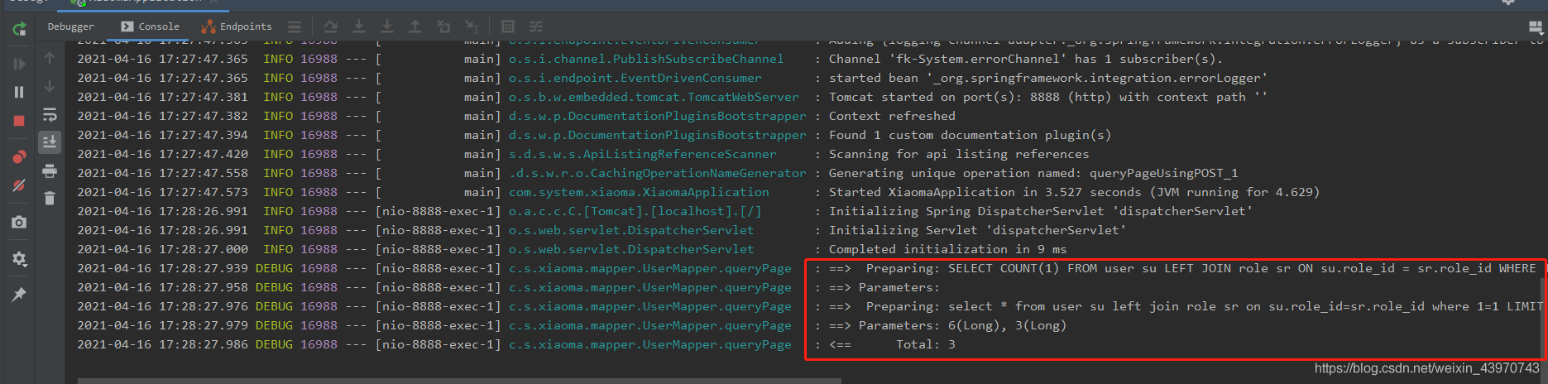Open the hidden tabs list icon

(295, 26)
